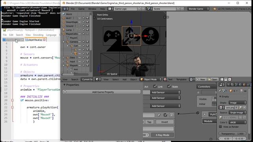Viewport: 253px width, 142px height.
Task: Click Open in the text editor header
Action: pyautogui.click(x=213, y=79)
